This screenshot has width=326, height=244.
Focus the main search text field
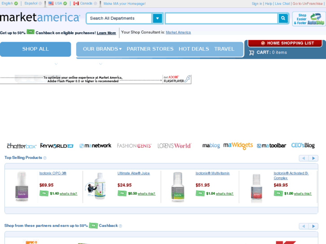pos(222,18)
